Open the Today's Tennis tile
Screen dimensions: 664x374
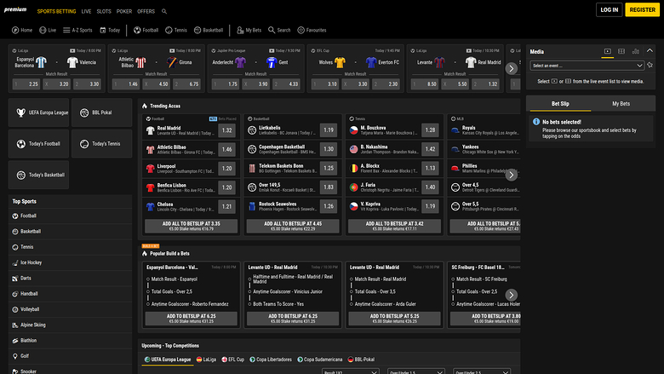tap(101, 144)
